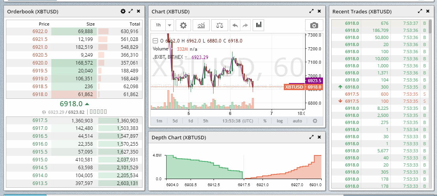Click Orderbook Size column header
Viewport: 437px width, 196px height.
tap(90, 24)
